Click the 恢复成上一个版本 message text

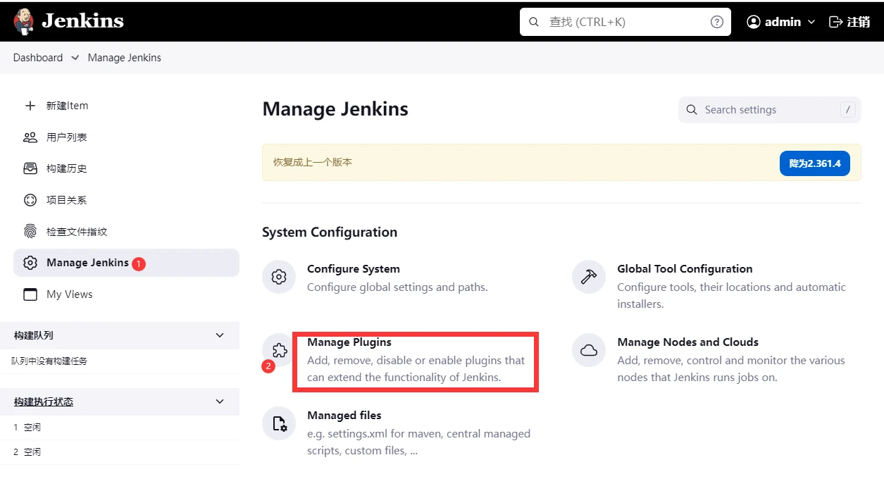click(x=313, y=162)
